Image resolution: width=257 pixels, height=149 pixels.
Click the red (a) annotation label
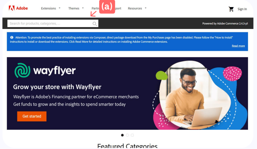point(107,7)
